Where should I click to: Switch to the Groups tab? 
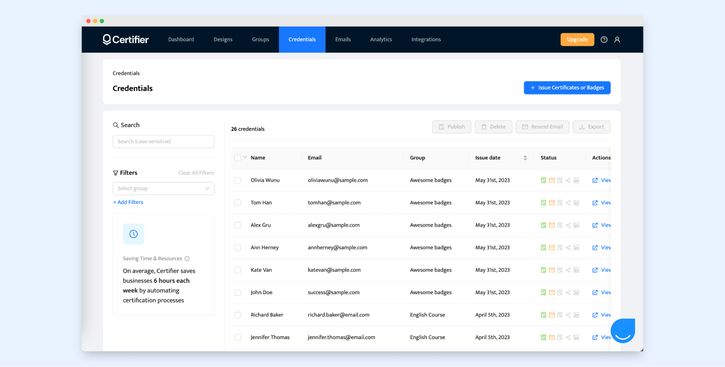click(x=260, y=39)
